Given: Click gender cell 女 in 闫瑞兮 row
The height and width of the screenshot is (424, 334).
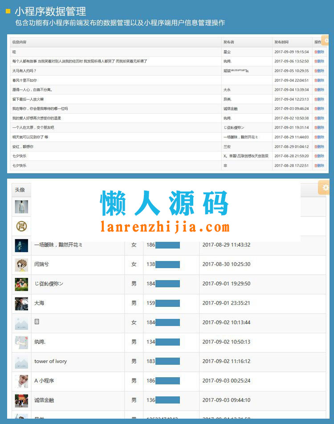Looking at the screenshot, I should [134, 264].
